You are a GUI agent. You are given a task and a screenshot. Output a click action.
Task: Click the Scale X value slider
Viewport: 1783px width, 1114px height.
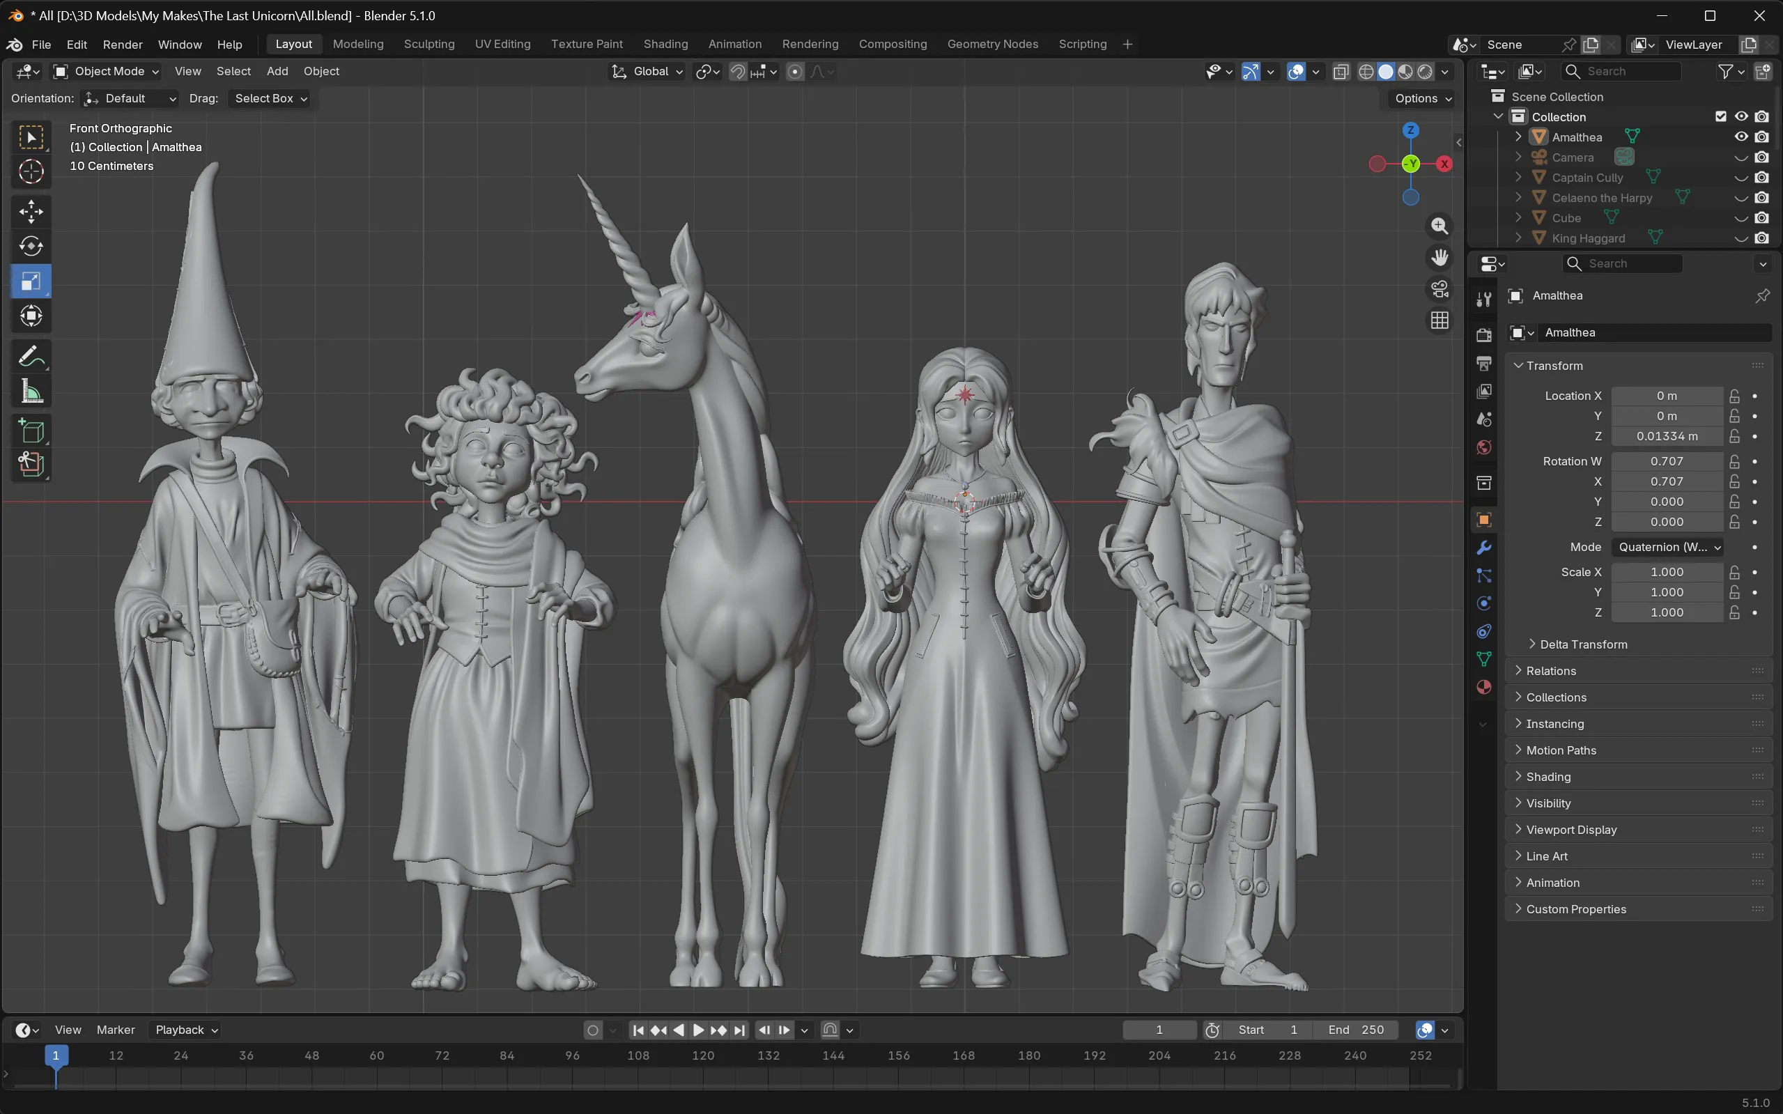point(1667,572)
